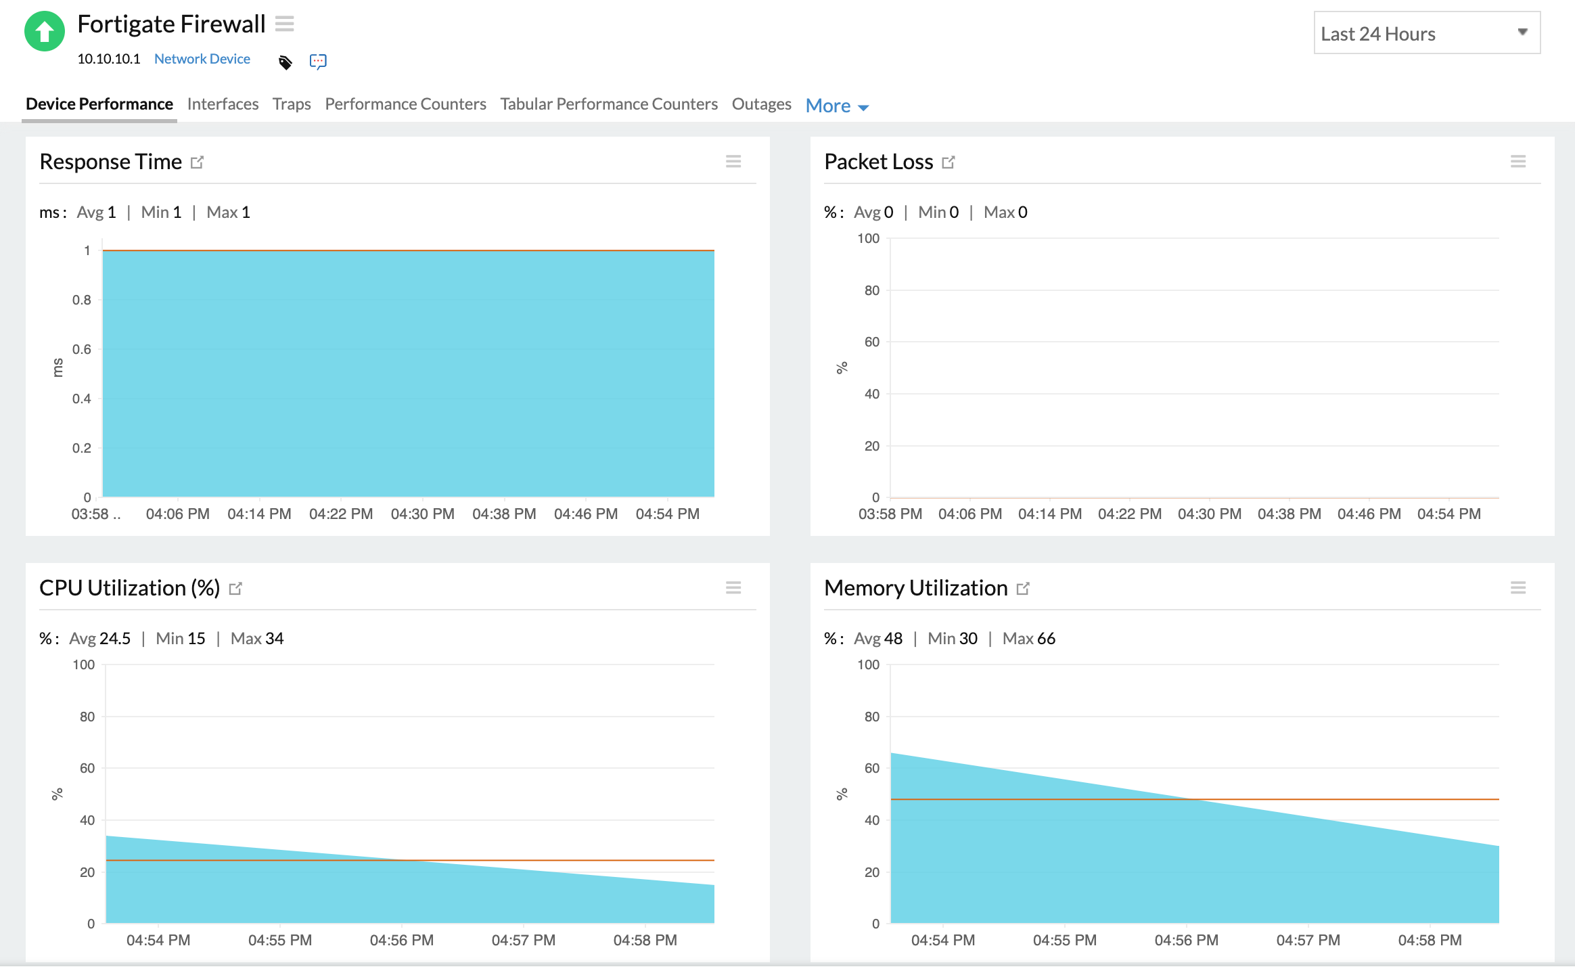Switch to the Traps tab
1575x969 pixels.
click(292, 104)
